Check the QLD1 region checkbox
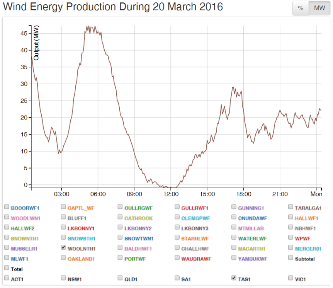This screenshot has width=333, height=288. pyautogui.click(x=120, y=278)
